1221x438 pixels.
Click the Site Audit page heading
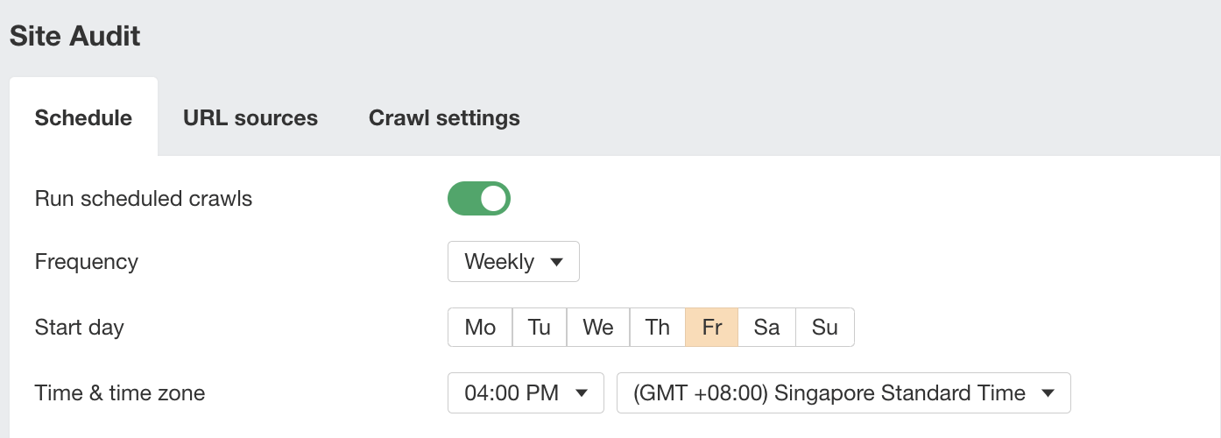(x=75, y=36)
